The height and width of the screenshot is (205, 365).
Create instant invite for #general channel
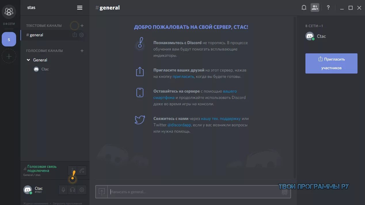75,35
